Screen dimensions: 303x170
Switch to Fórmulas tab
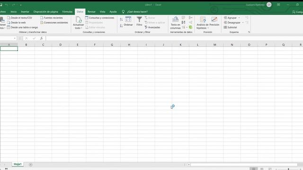click(67, 12)
